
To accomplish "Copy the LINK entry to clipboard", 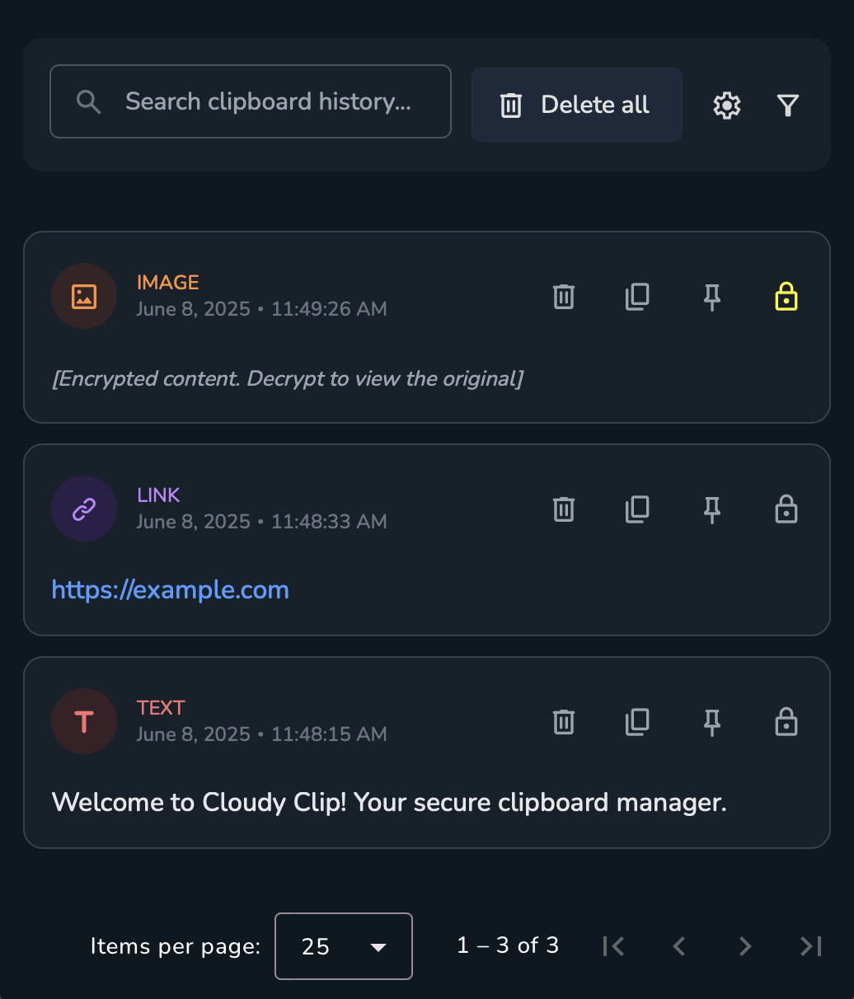I will (x=637, y=509).
